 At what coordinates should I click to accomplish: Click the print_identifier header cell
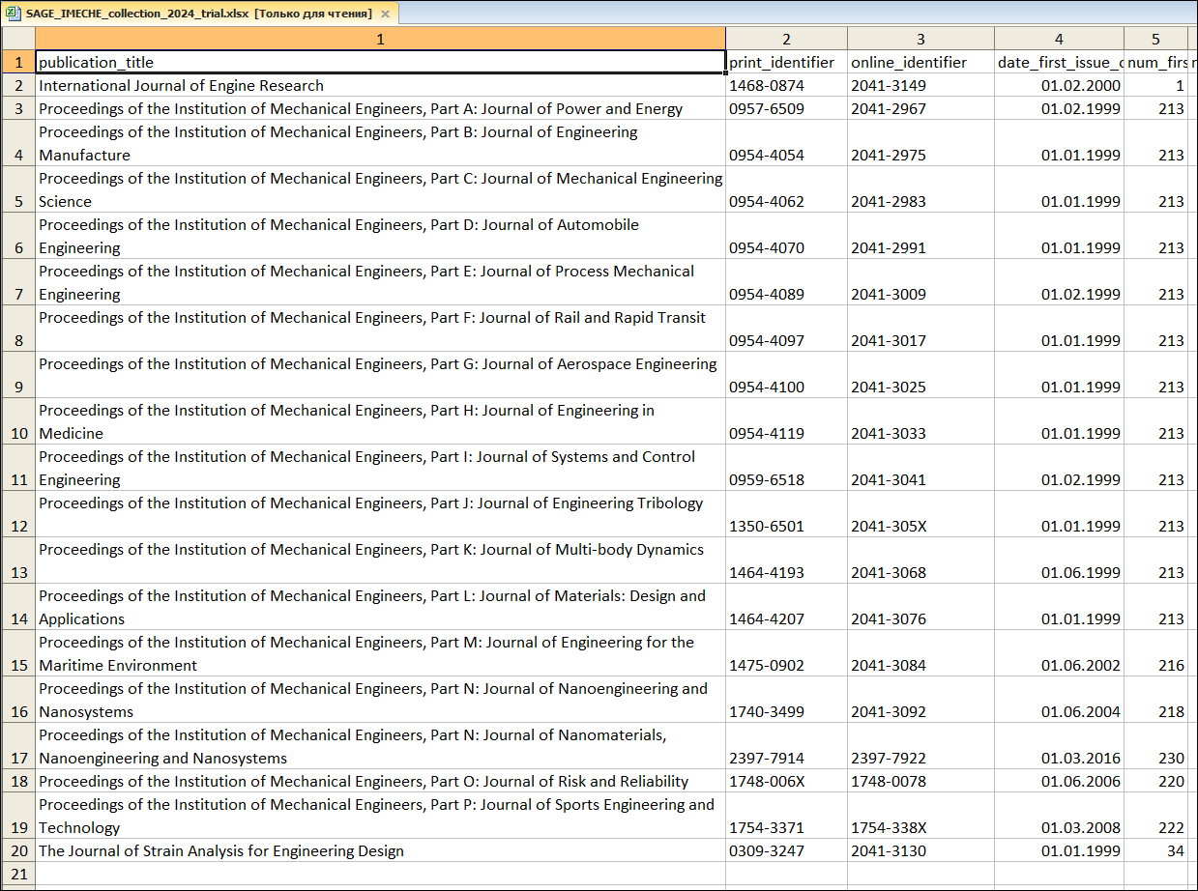[786, 62]
